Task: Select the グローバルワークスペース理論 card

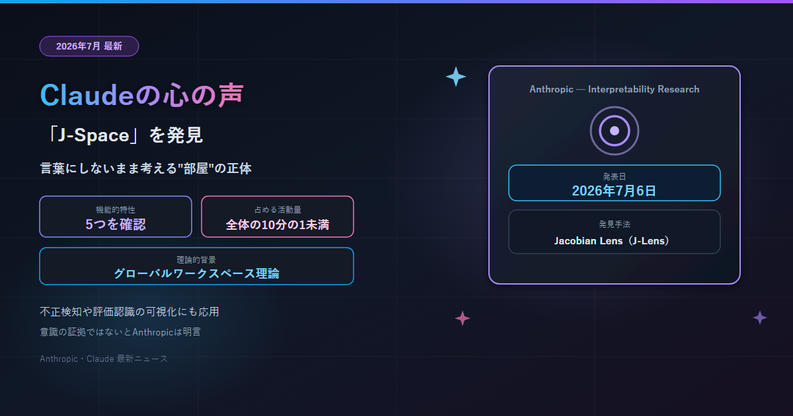Action: pos(197,266)
